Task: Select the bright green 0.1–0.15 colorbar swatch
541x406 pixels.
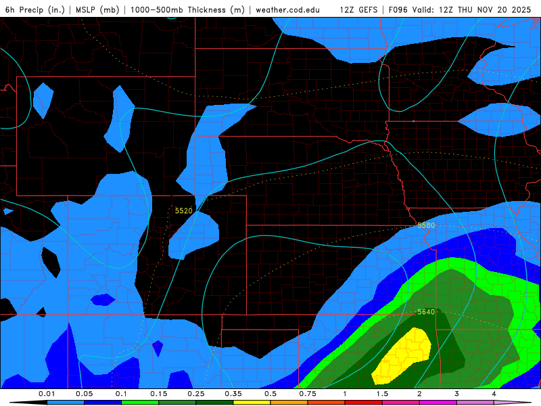Action: [x=140, y=403]
